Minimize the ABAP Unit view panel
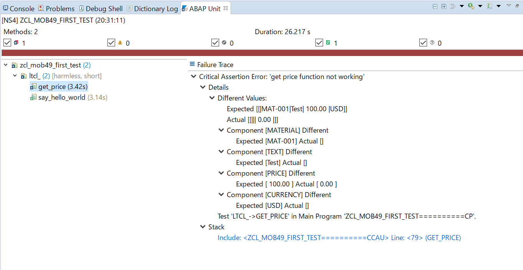Image resolution: width=523 pixels, height=270 pixels. coord(517,6)
